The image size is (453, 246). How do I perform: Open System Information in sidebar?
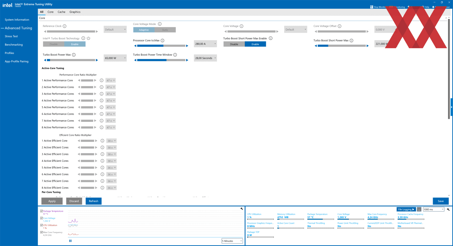pos(17,20)
